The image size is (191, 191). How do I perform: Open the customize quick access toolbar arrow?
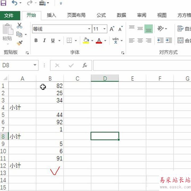point(61,3)
